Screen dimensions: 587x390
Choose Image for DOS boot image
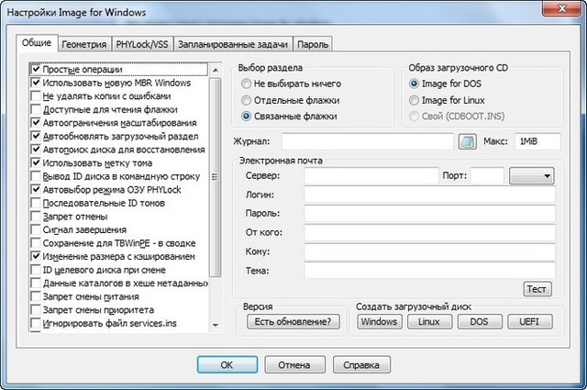[414, 84]
